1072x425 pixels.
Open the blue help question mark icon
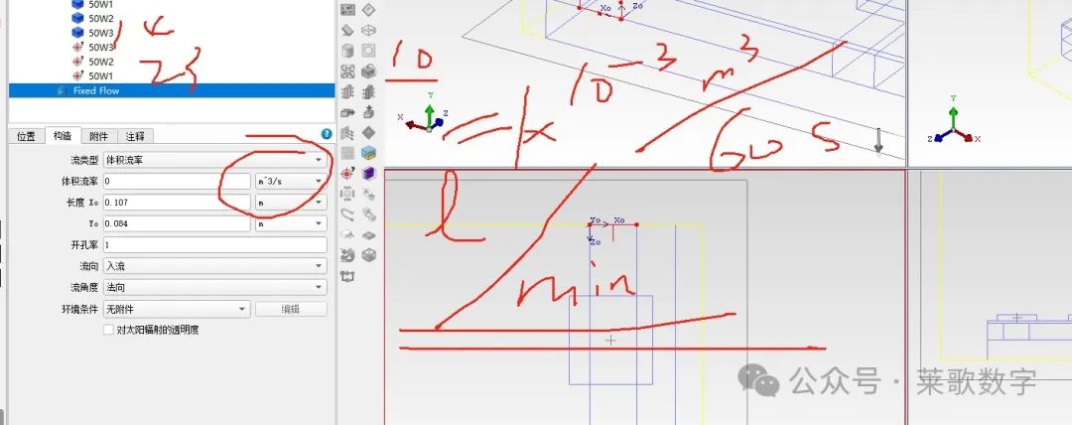[327, 134]
